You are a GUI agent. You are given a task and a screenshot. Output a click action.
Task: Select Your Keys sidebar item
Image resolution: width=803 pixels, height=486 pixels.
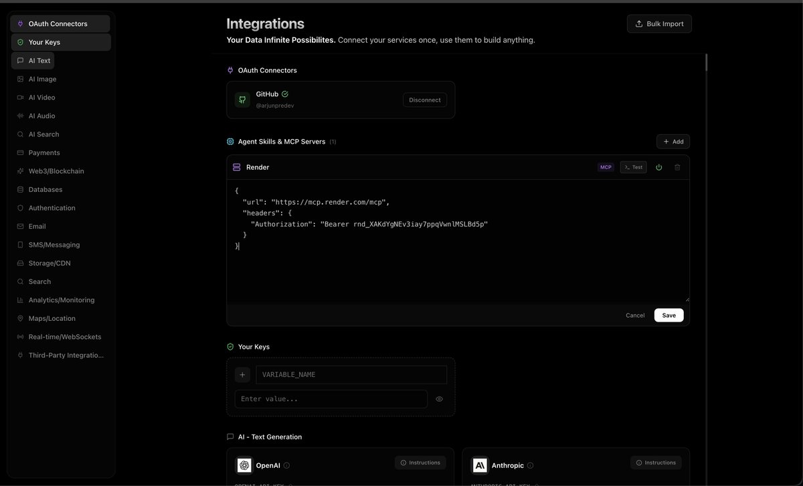[60, 42]
